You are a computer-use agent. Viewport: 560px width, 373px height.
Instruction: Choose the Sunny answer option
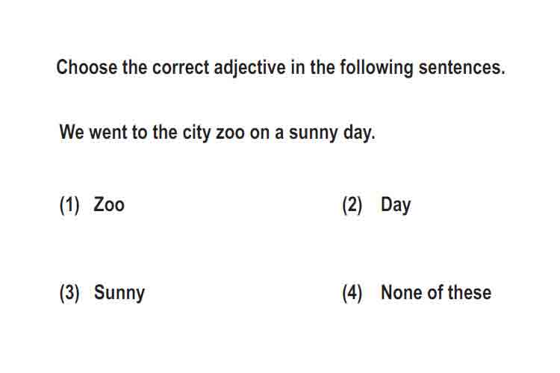pos(119,294)
